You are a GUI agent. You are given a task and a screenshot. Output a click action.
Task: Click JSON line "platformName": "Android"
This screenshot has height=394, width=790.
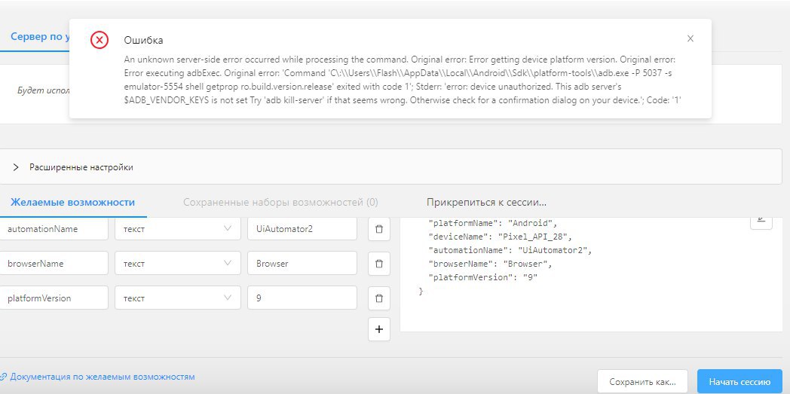coord(493,222)
